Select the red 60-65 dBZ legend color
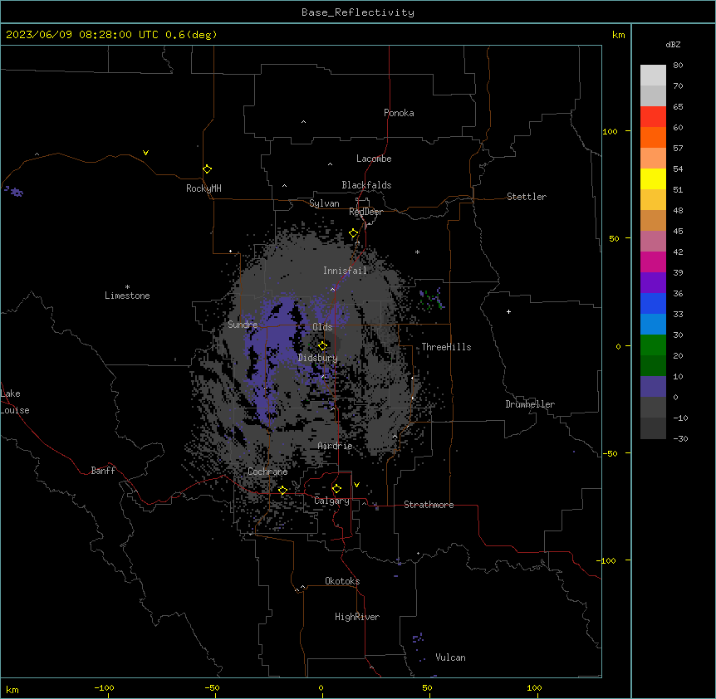 [653, 117]
